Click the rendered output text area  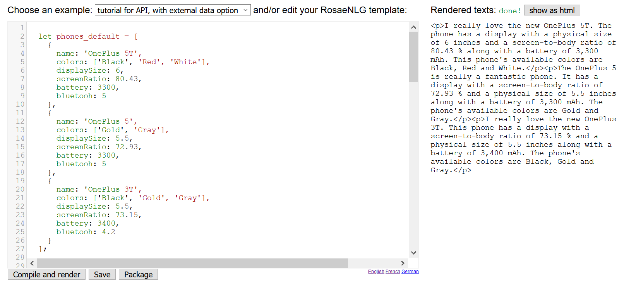pyautogui.click(x=523, y=98)
